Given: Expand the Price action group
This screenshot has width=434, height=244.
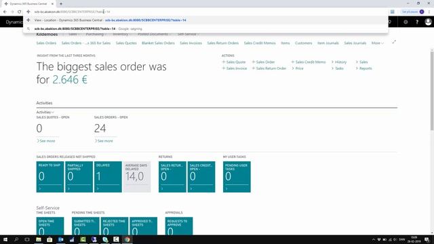Looking at the screenshot, I should pos(298,68).
